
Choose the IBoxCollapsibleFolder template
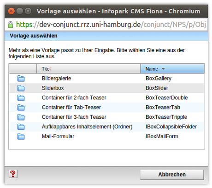click(171, 127)
